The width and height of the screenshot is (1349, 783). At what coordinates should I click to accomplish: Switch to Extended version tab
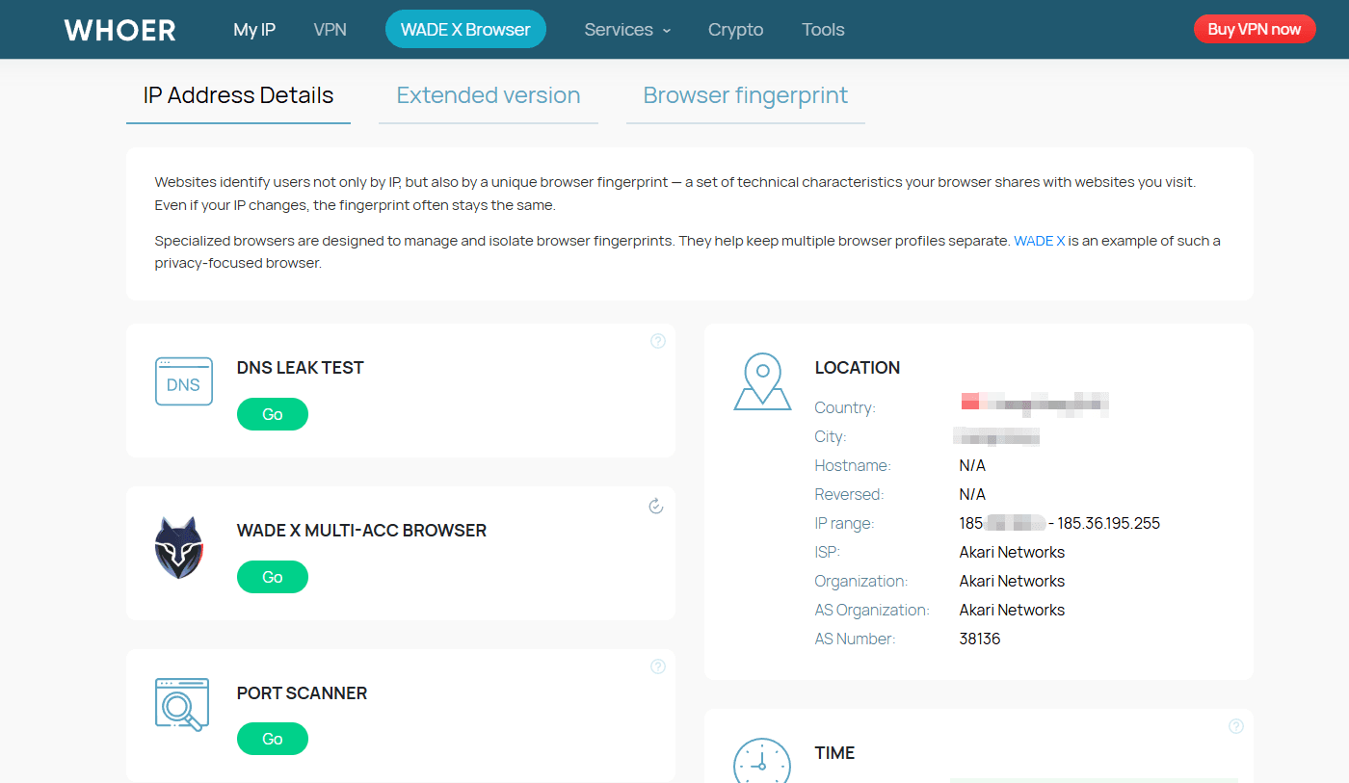489,95
